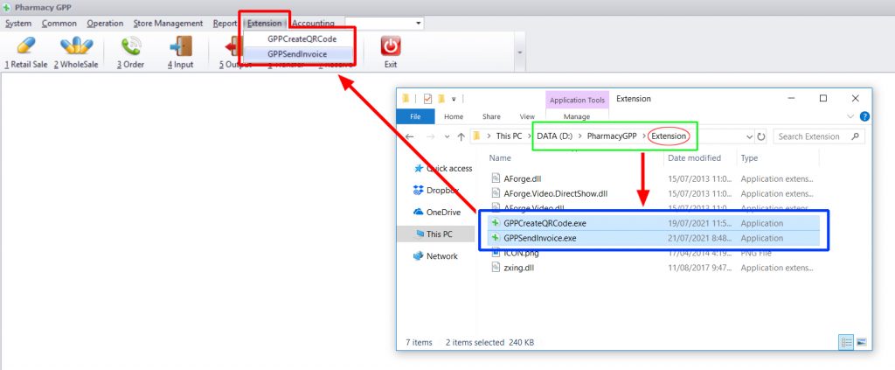
Task: Click the Network icon in navigation pane
Action: pos(418,255)
